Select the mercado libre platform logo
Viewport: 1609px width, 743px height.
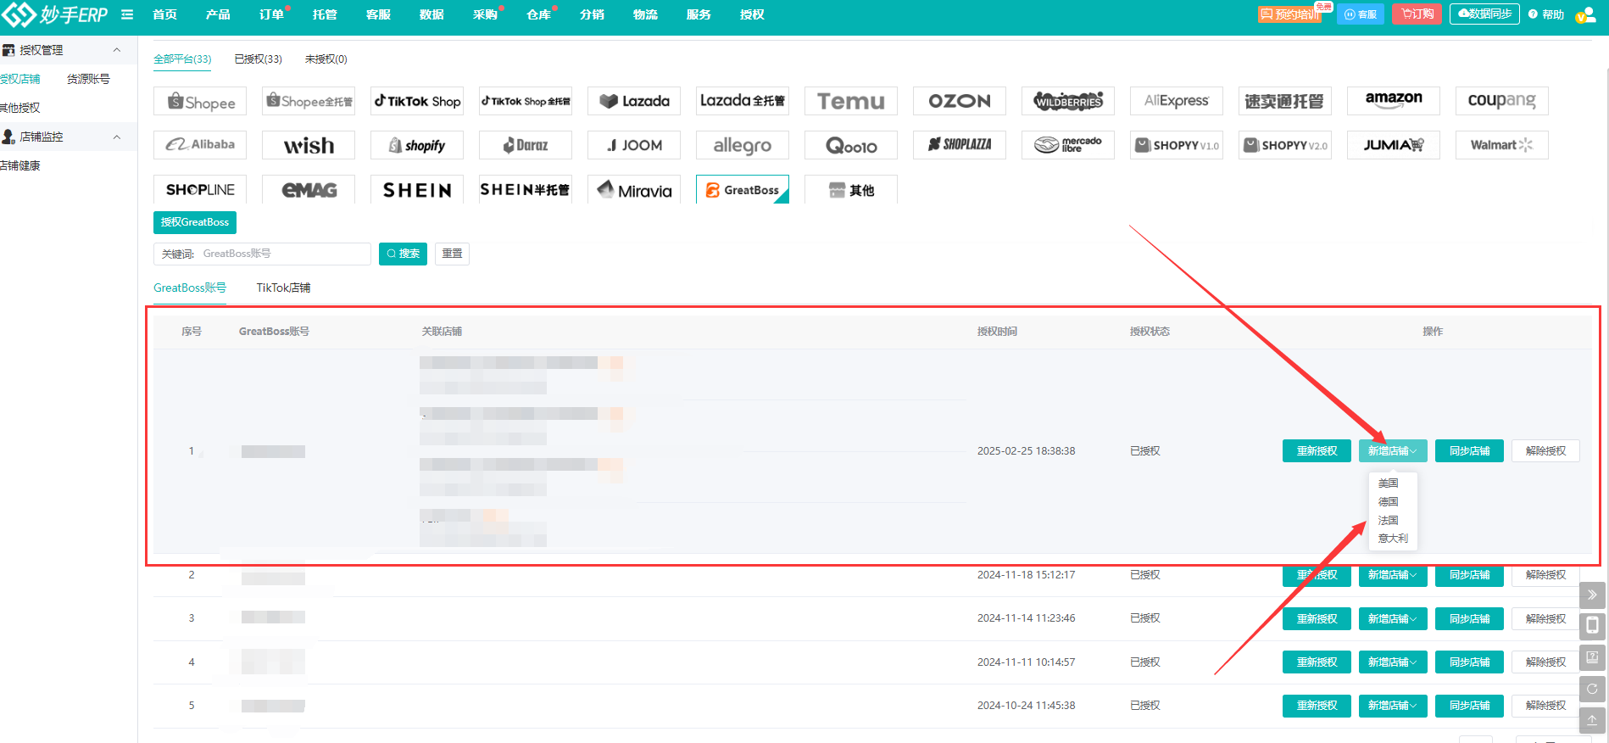point(1068,145)
